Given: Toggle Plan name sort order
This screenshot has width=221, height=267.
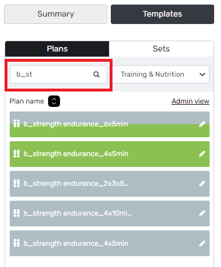Looking at the screenshot, I should point(54,101).
